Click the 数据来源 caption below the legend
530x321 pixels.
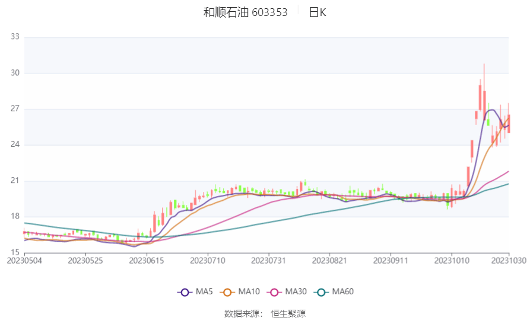click(243, 313)
